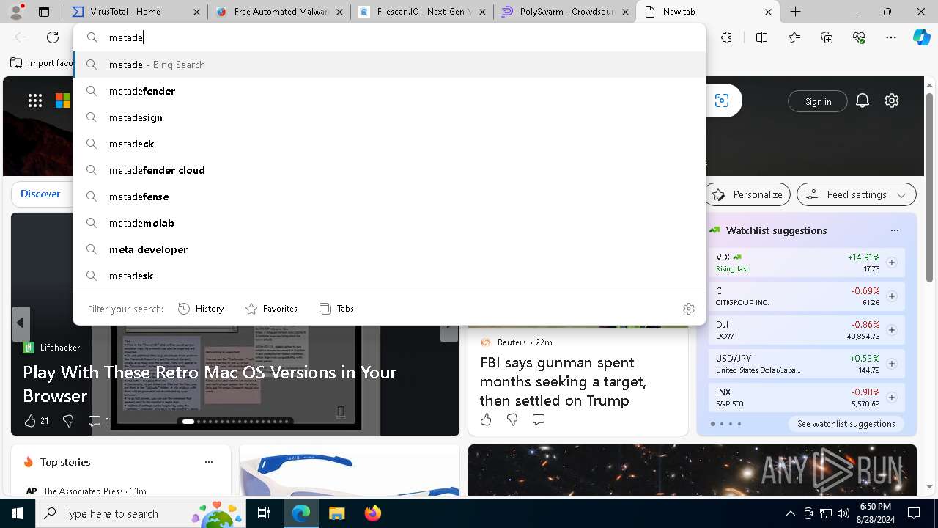This screenshot has width=938, height=528.
Task: Open Extensions puzzle icon in toolbar
Action: 726,37
